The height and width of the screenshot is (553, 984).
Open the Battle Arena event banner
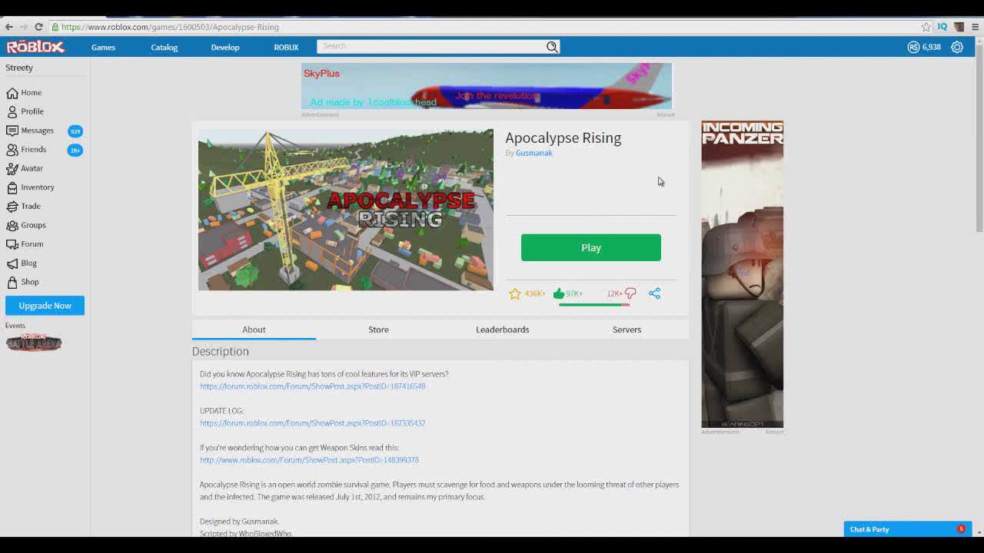34,343
